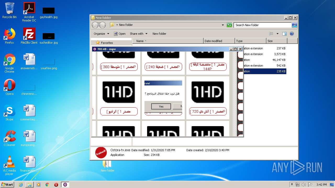Select the الراديو source button
Viewport: 335px width, 188px height.
(119, 111)
